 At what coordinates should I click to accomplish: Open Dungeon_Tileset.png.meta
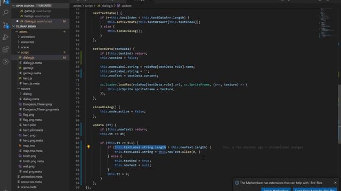pos(41,109)
